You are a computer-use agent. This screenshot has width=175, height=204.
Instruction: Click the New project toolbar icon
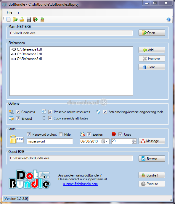pyautogui.click(x=9, y=20)
